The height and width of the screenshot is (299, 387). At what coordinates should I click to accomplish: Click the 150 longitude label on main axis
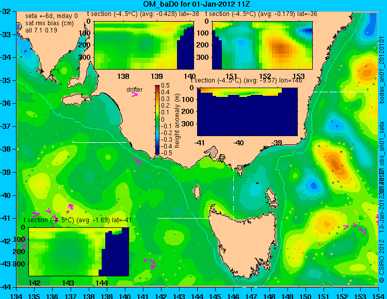tap(305, 296)
